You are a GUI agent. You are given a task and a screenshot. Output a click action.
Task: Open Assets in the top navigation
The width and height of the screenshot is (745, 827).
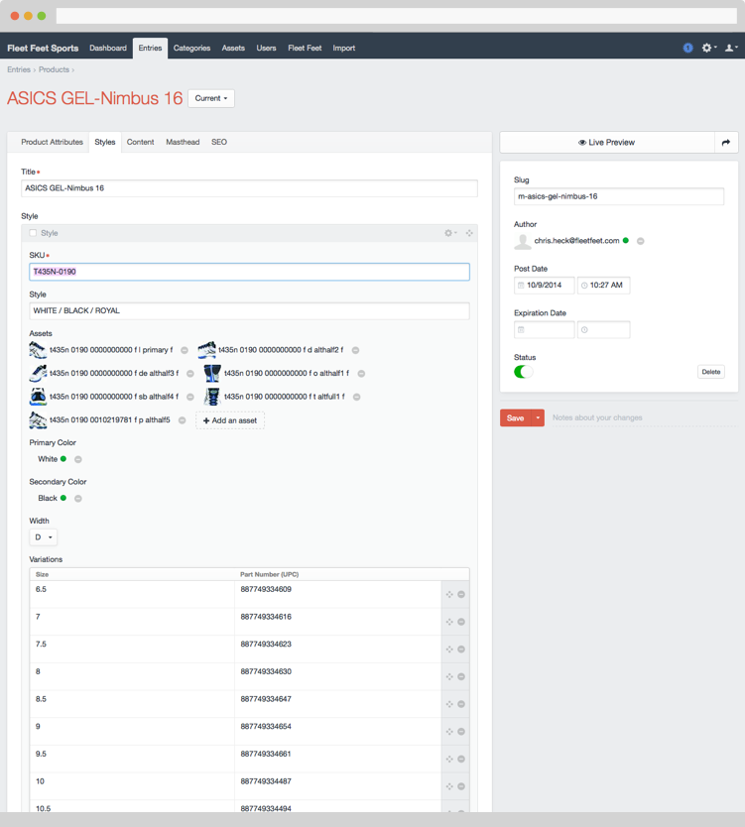[233, 48]
